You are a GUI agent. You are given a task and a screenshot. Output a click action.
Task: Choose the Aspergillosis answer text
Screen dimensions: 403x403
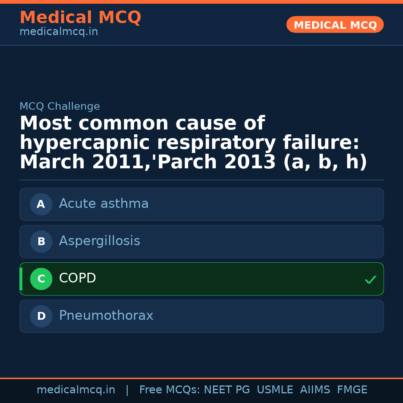pos(100,241)
